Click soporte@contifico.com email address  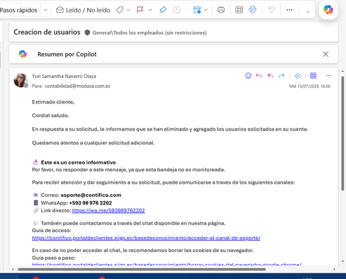(x=91, y=195)
